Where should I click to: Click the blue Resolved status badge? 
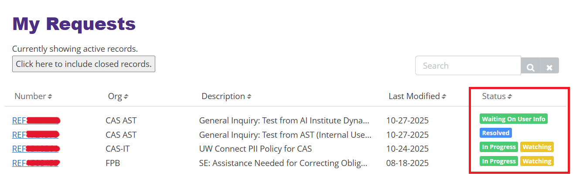pos(495,133)
